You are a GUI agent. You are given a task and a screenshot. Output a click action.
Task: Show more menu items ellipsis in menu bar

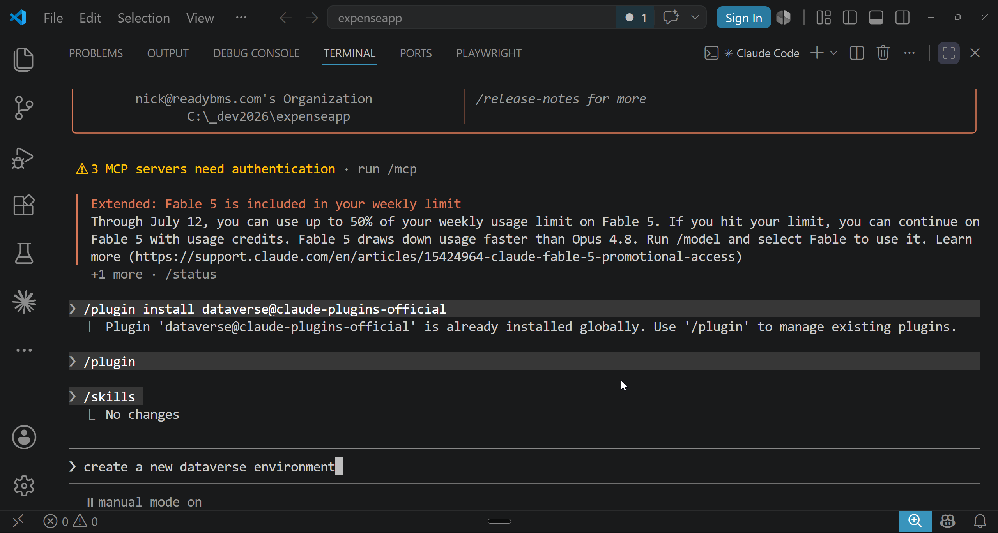click(241, 18)
